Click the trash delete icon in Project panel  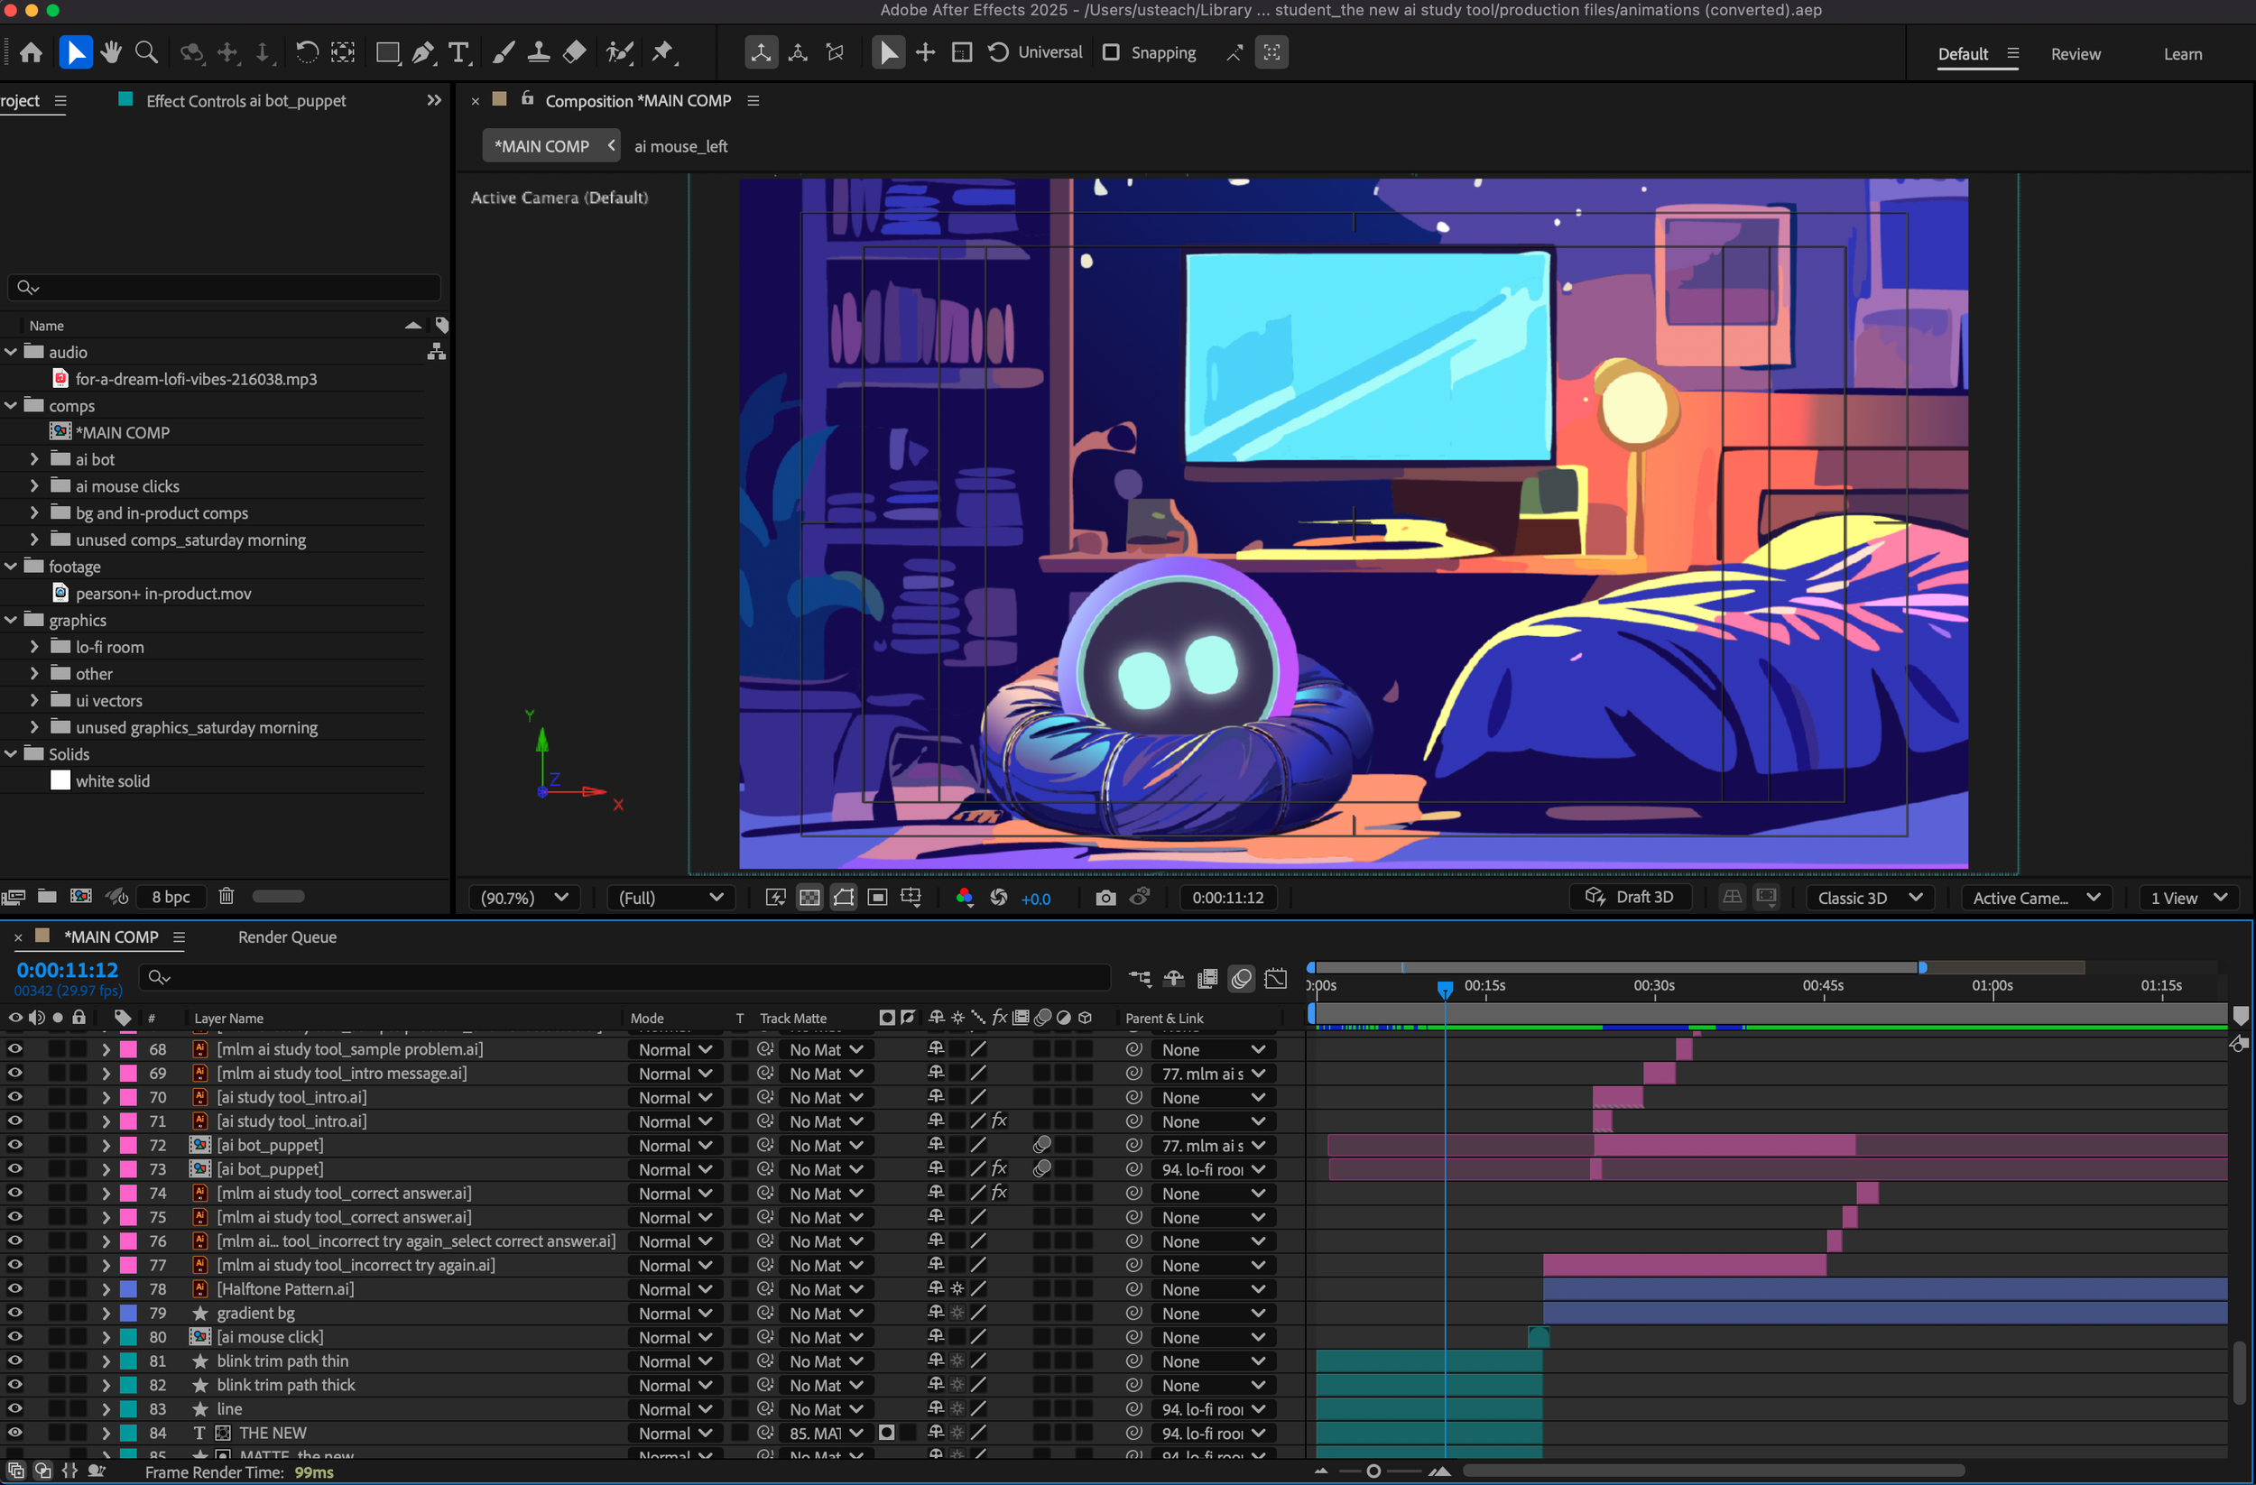(x=226, y=896)
